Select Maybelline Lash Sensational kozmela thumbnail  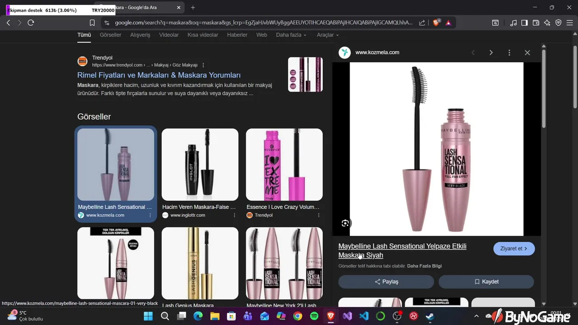[x=116, y=165]
